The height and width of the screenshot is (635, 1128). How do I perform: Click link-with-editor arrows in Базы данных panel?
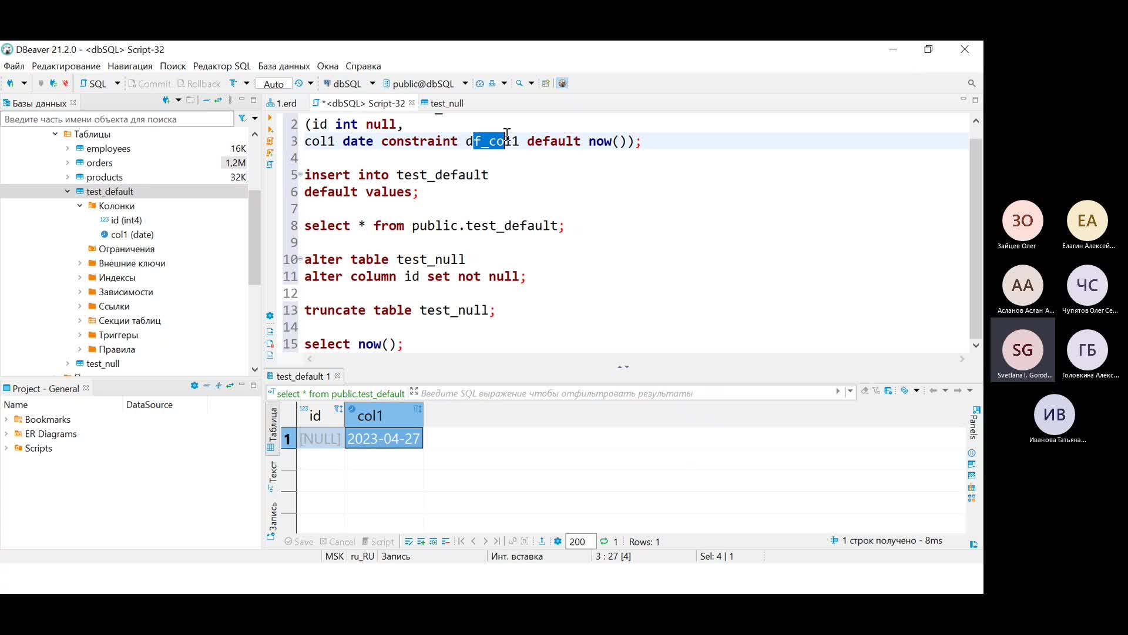point(218,101)
